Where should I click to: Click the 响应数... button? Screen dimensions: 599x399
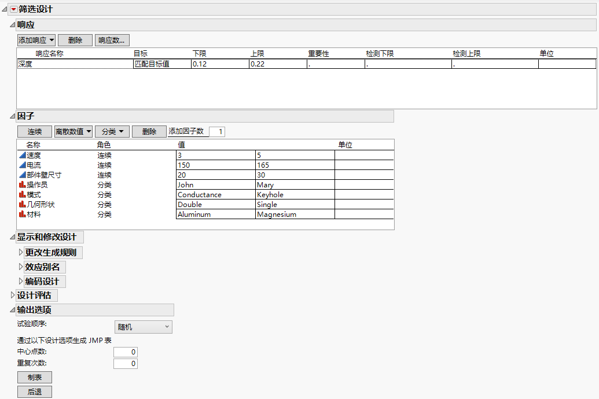click(113, 40)
